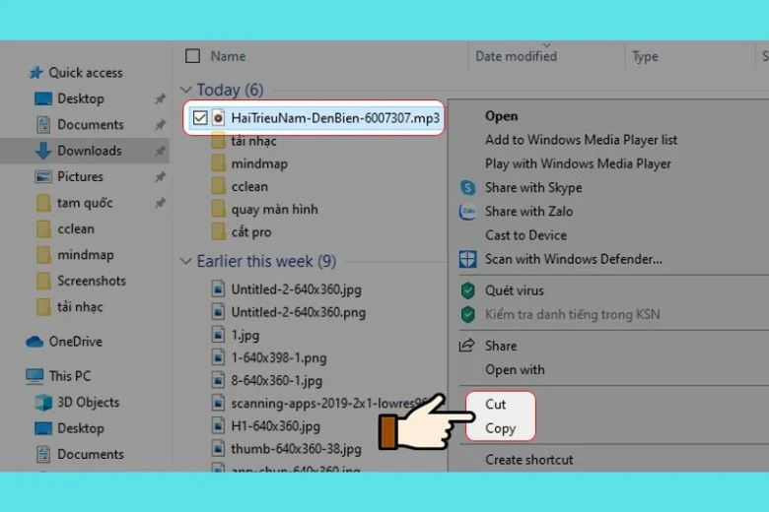This screenshot has width=769, height=512.
Task: Click the tam quốc folder icon
Action: pyautogui.click(x=43, y=203)
